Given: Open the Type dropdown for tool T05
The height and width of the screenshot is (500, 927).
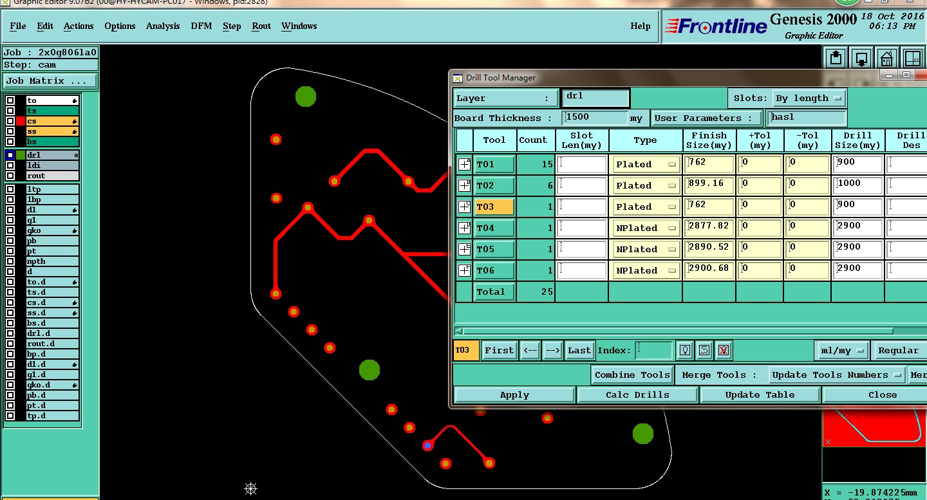Looking at the screenshot, I should coord(646,249).
